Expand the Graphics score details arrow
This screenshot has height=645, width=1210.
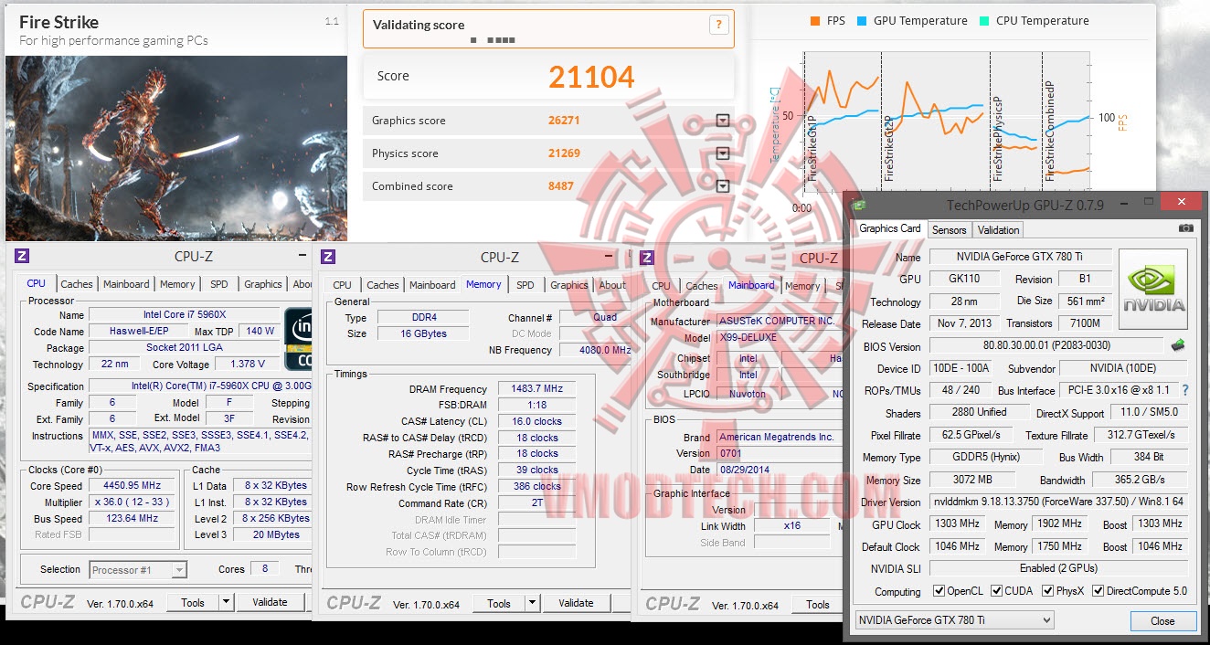click(723, 121)
